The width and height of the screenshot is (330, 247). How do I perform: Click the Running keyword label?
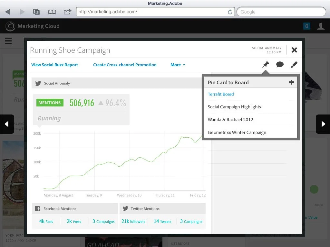pyautogui.click(x=49, y=118)
